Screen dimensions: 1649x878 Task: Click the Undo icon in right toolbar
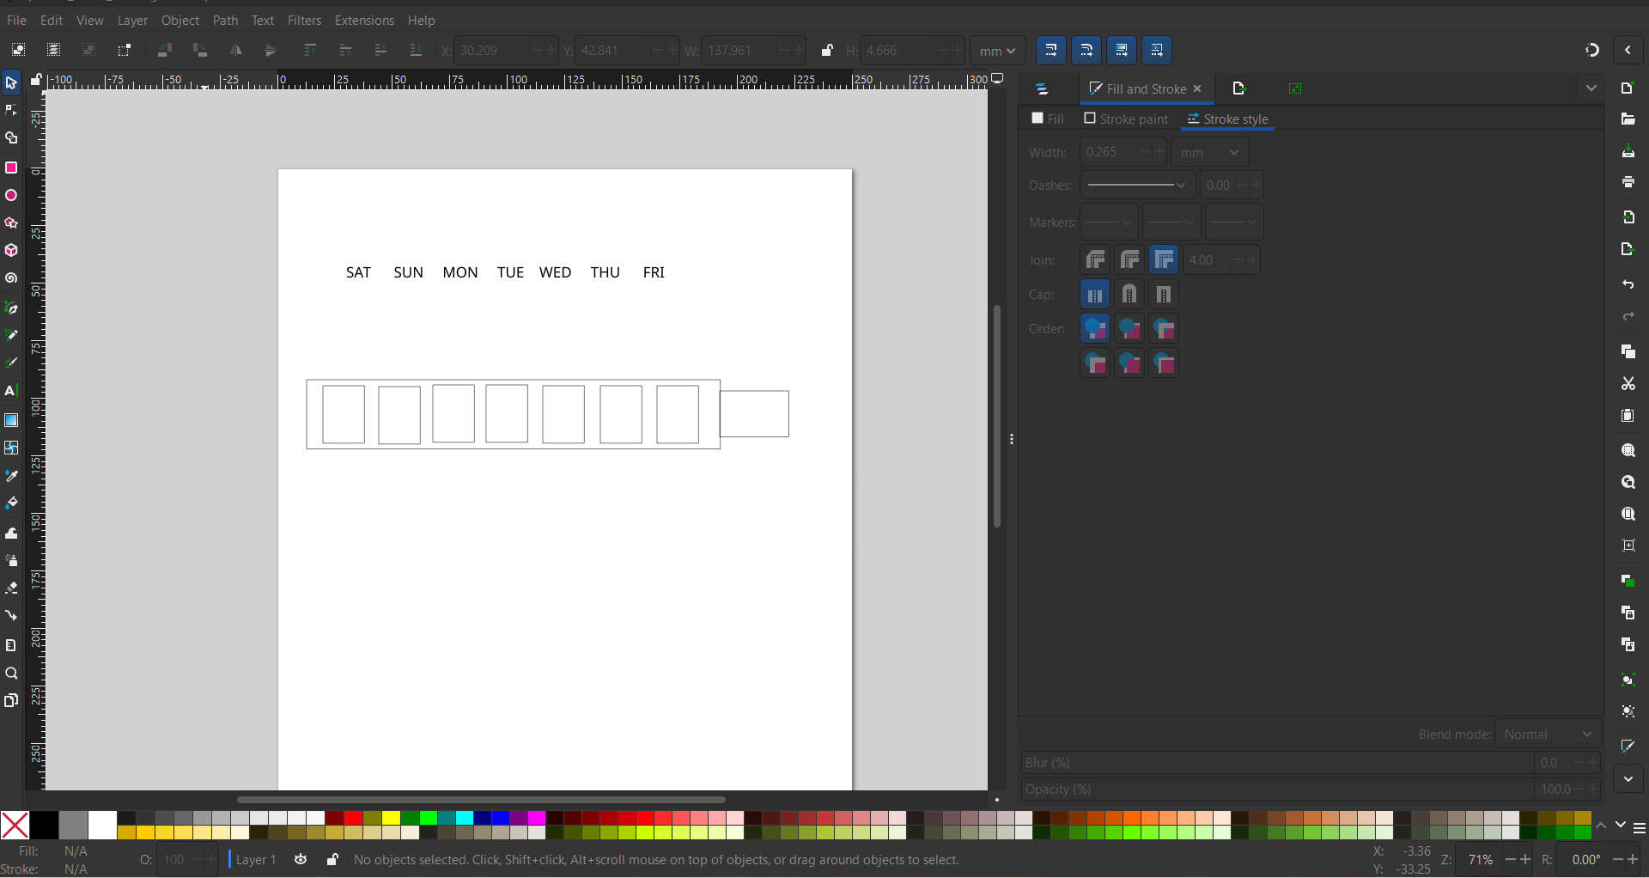pyautogui.click(x=1628, y=284)
